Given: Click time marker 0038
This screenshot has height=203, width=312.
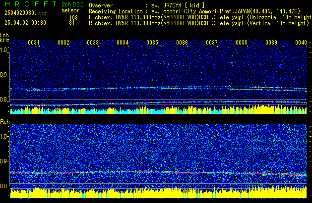Looking at the screenshot, I should [242, 43].
